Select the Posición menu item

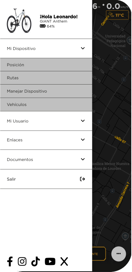coord(46,65)
